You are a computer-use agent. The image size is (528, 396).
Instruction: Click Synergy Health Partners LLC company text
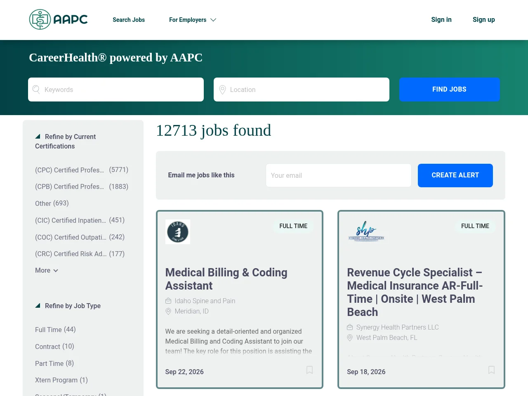pos(398,328)
